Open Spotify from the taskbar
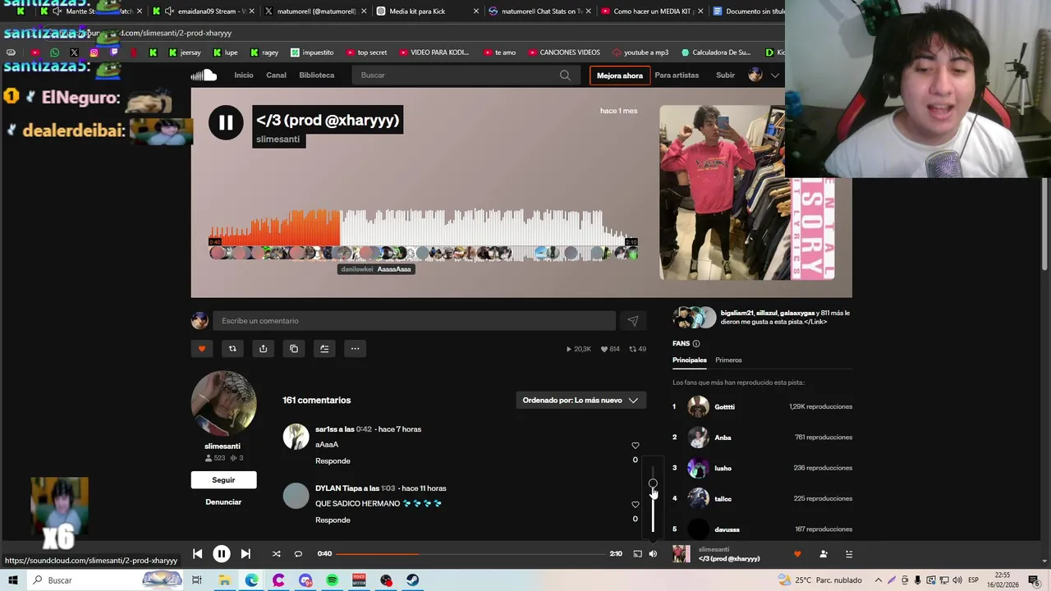This screenshot has height=591, width=1051. [x=333, y=580]
